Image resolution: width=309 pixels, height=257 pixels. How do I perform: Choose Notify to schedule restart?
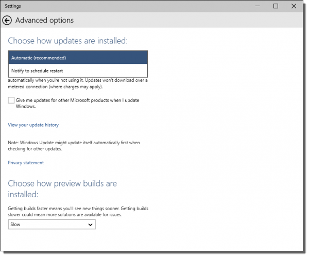[x=78, y=71]
